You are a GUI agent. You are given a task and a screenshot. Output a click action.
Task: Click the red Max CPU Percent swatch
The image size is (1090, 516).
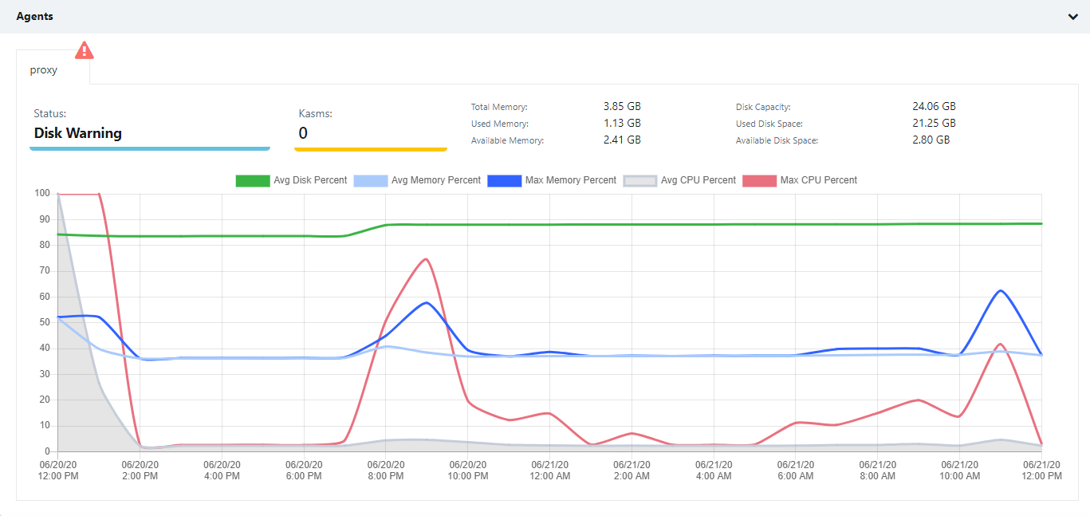tap(758, 180)
